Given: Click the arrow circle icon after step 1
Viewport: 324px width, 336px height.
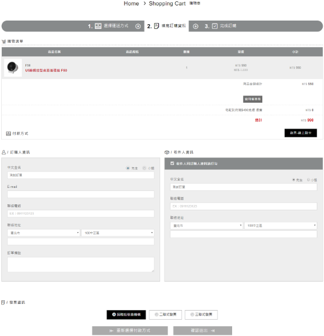Looking at the screenshot, I should pyautogui.click(x=138, y=26).
